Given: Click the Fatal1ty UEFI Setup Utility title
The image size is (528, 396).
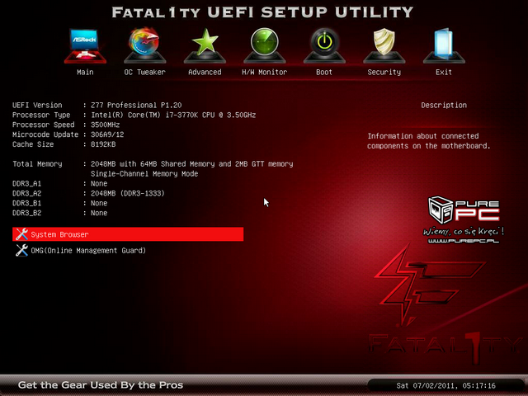Looking at the screenshot, I should 262,12.
